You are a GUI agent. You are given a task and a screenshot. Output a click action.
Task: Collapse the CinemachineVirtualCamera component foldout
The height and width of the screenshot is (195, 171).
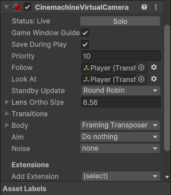[x=6, y=7]
